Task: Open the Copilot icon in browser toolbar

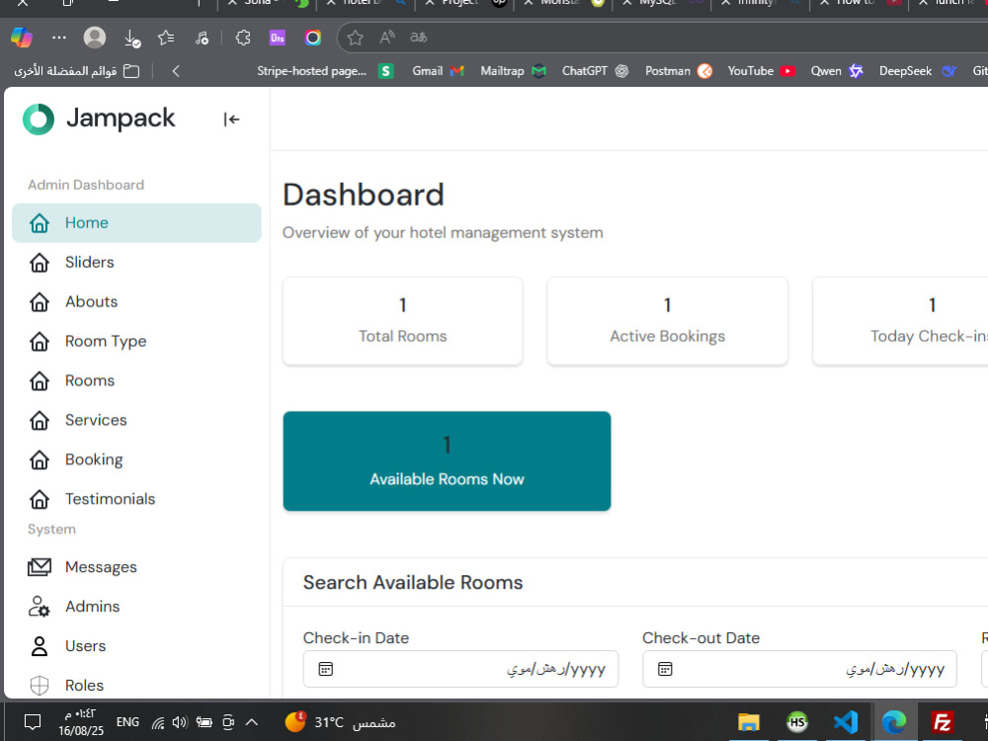Action: click(22, 38)
